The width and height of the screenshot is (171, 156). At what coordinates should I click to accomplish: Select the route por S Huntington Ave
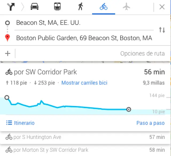pos(37,137)
